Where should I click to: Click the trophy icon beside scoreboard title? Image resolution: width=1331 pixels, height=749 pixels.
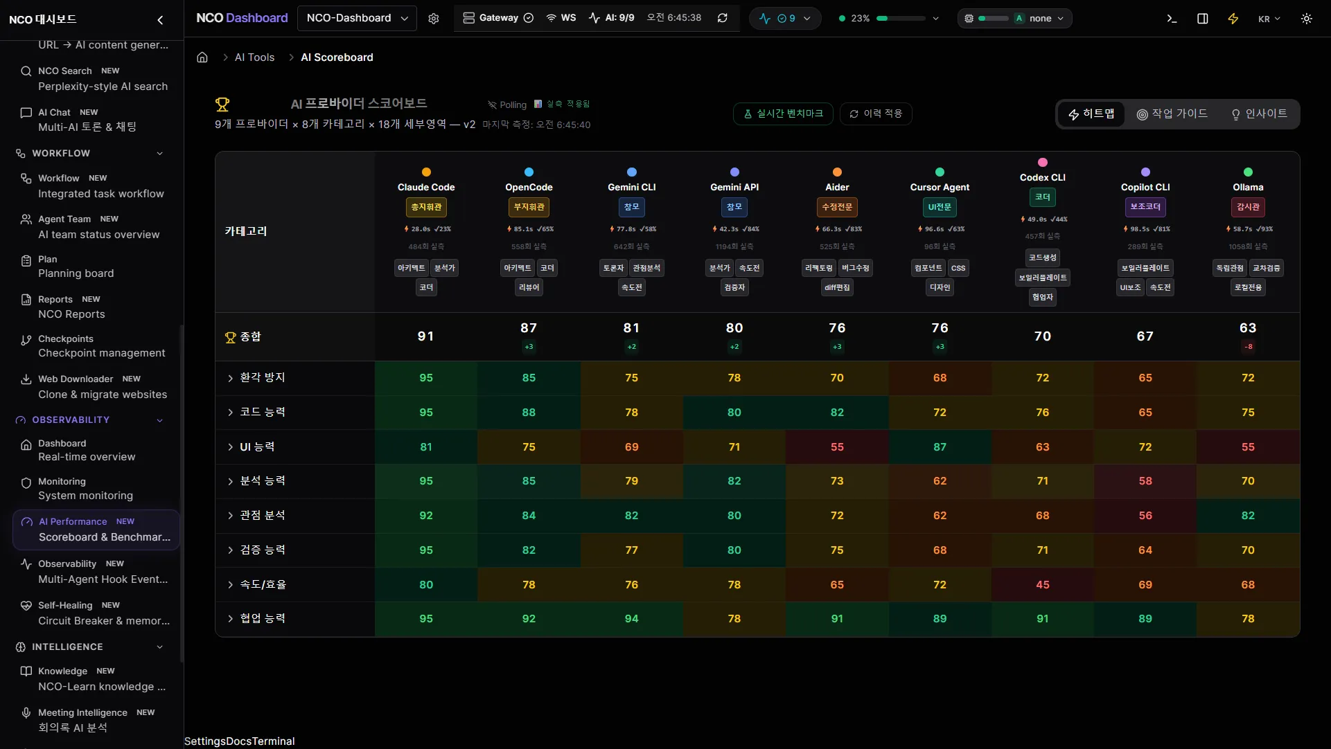[x=222, y=105]
